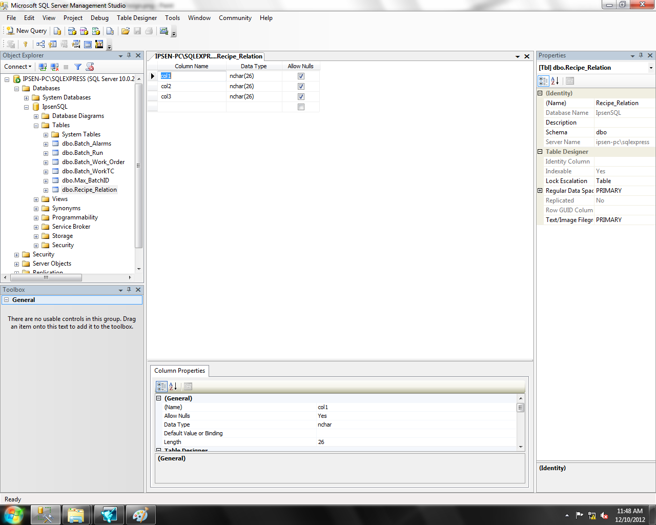
Task: Open the Relationships dialog from the toolbar
Action: 40,45
